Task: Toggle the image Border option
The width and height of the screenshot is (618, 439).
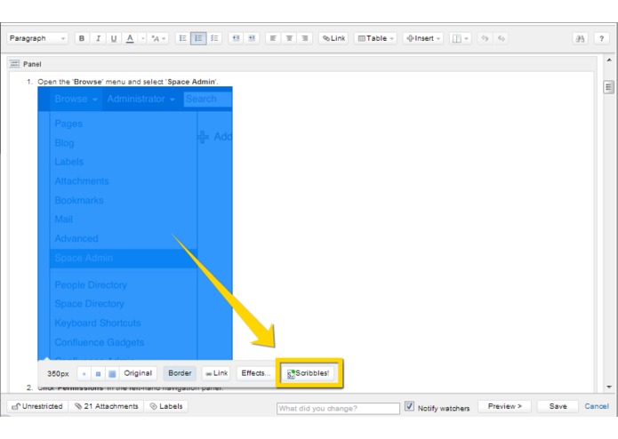Action: pyautogui.click(x=180, y=373)
